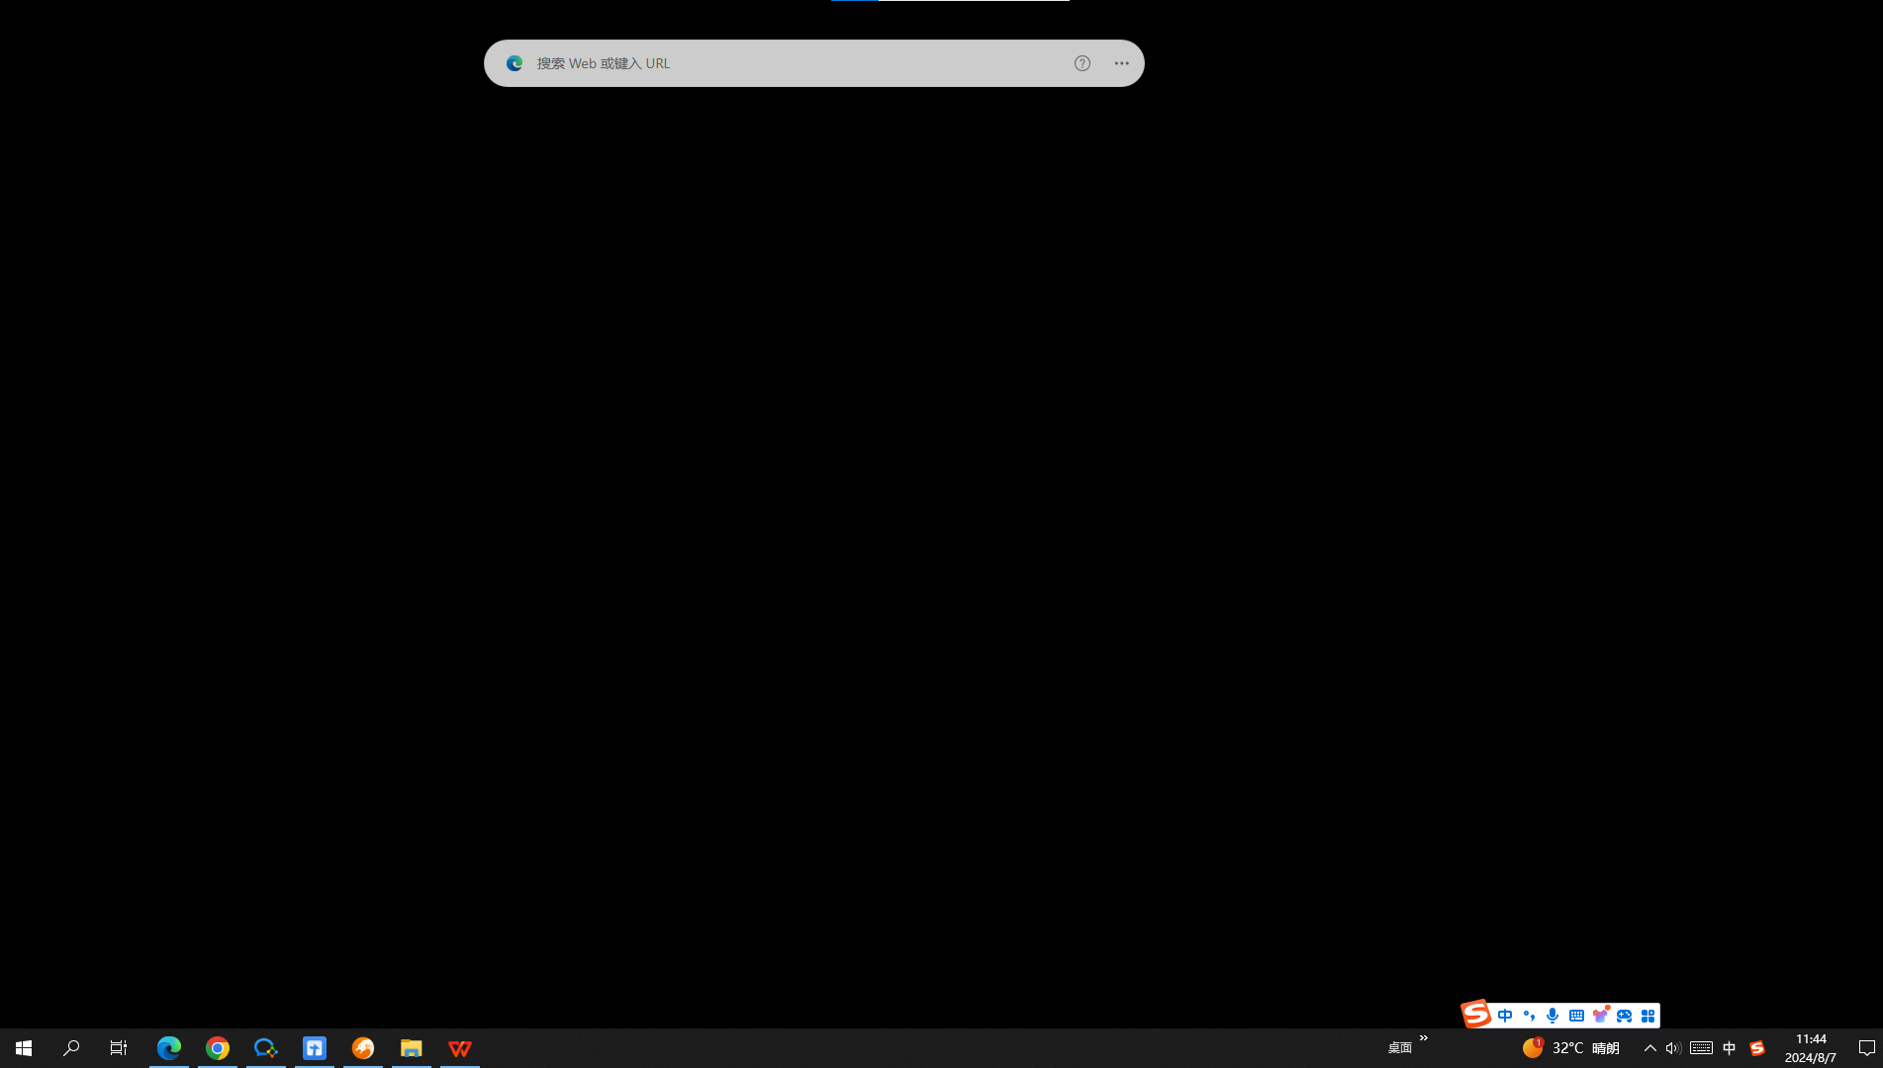Screen dimensions: 1883x1068
Task: Open the 32°C 晴朗 weather widget
Action: pyautogui.click(x=1571, y=1048)
